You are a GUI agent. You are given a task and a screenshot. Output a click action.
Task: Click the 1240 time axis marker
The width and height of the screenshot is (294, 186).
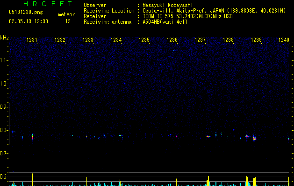[x=284, y=40]
